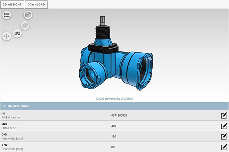Open the list menu icon in viewer
Screen dimensions: 229x152
click(7, 15)
